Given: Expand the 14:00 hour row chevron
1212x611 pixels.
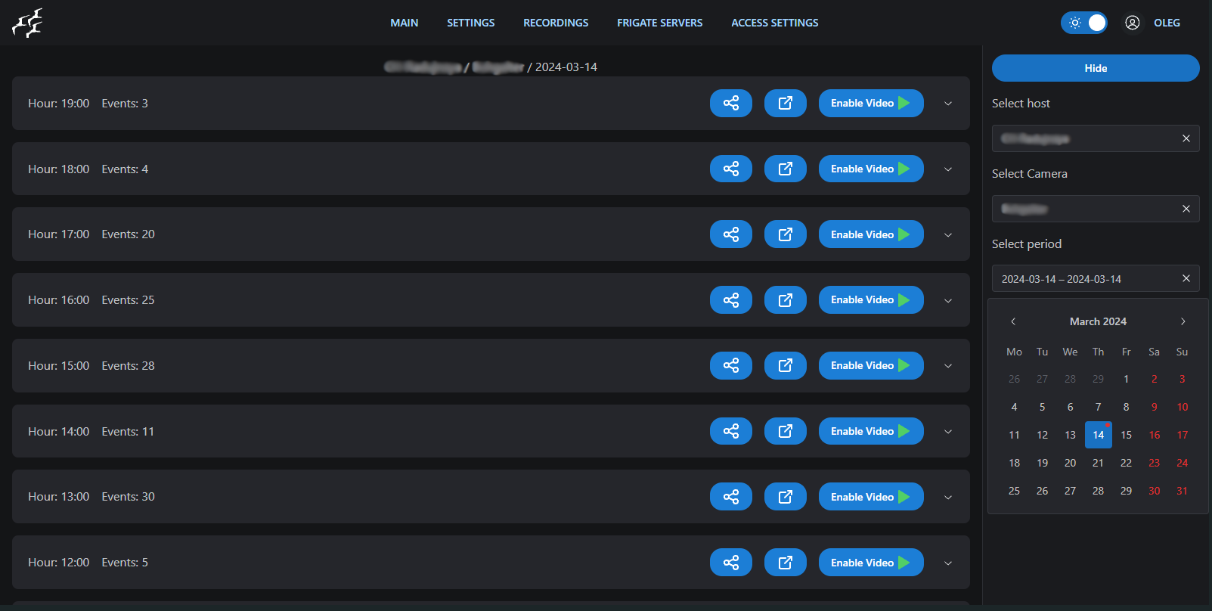Looking at the screenshot, I should click(x=947, y=432).
